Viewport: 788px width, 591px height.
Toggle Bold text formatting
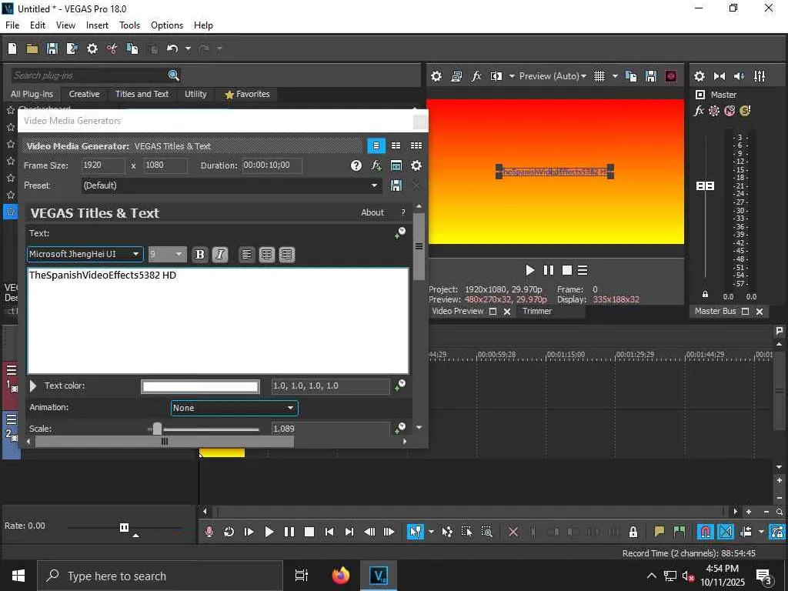pyautogui.click(x=199, y=255)
